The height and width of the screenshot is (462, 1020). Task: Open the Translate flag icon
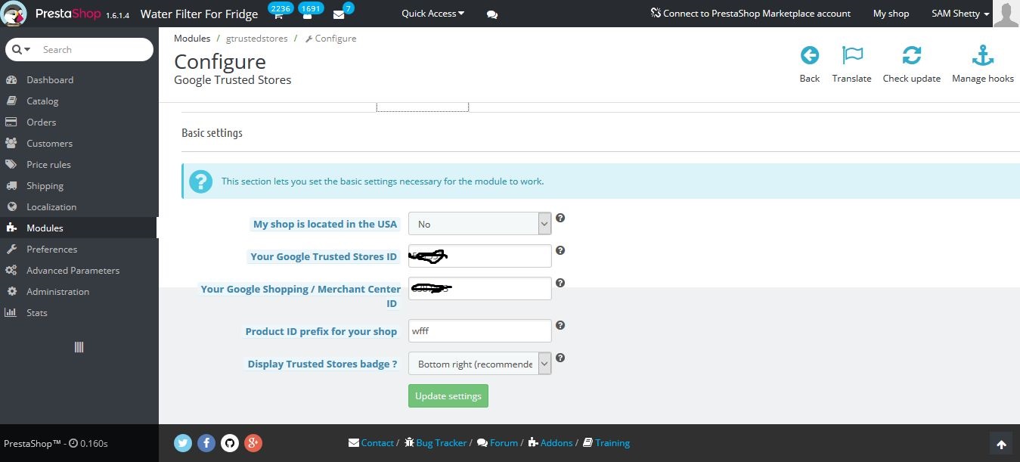click(x=851, y=55)
